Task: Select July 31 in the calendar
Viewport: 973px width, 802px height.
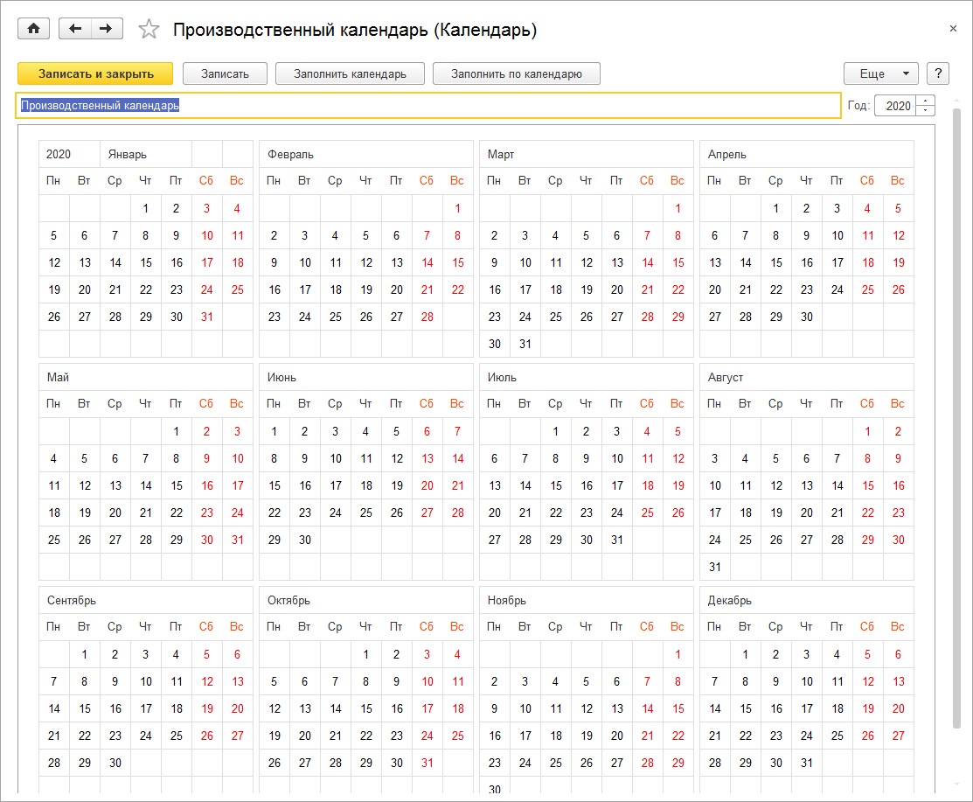Action: tap(616, 540)
